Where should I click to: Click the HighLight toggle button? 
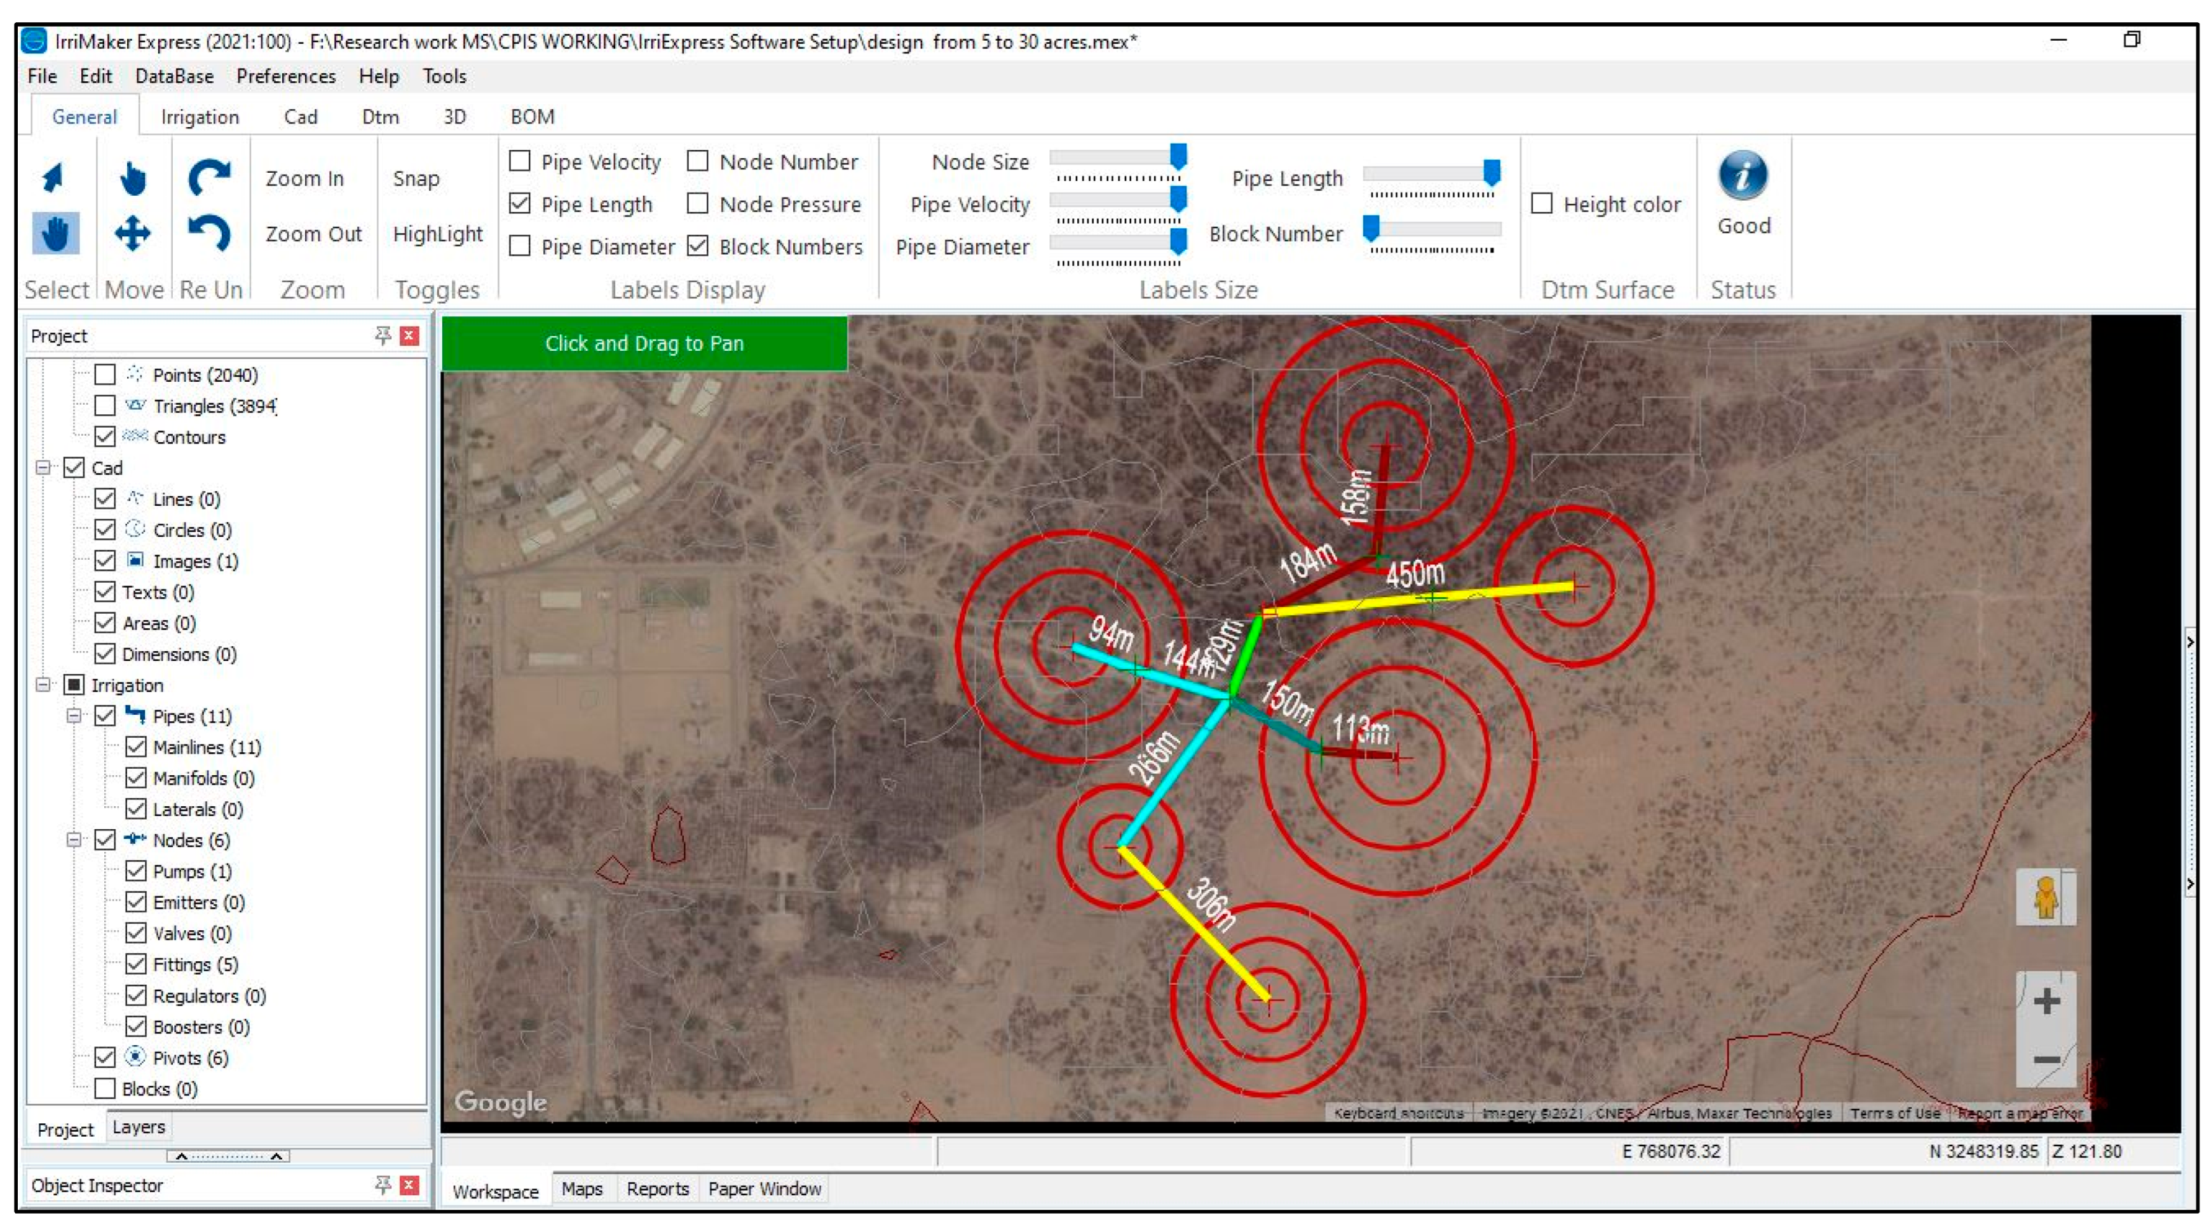click(437, 234)
